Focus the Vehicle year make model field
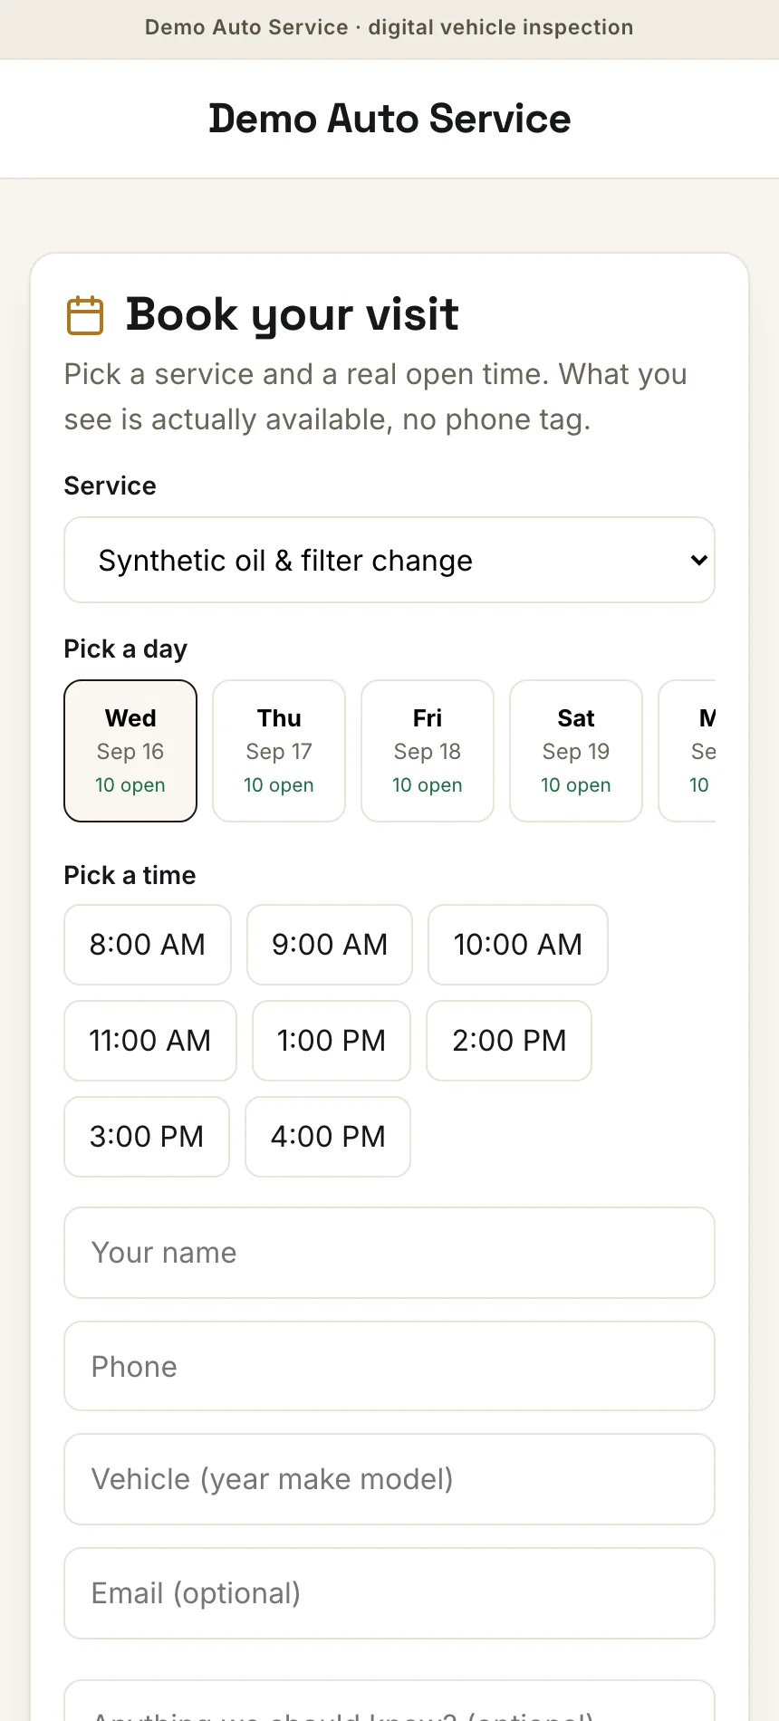This screenshot has width=779, height=1721. tap(389, 1479)
